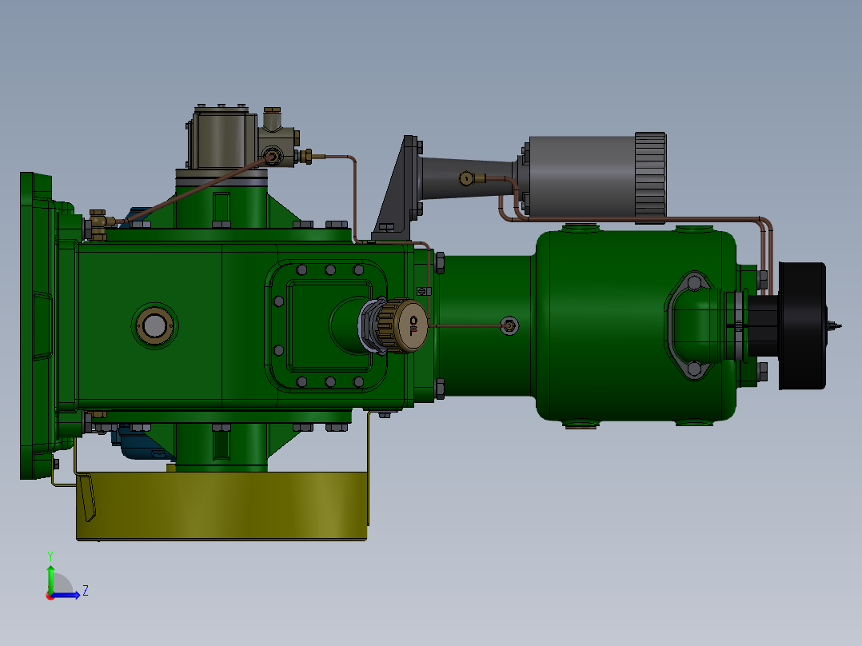862x646 pixels.
Task: Select the gray triangular motor mounting bracket
Action: 398,188
